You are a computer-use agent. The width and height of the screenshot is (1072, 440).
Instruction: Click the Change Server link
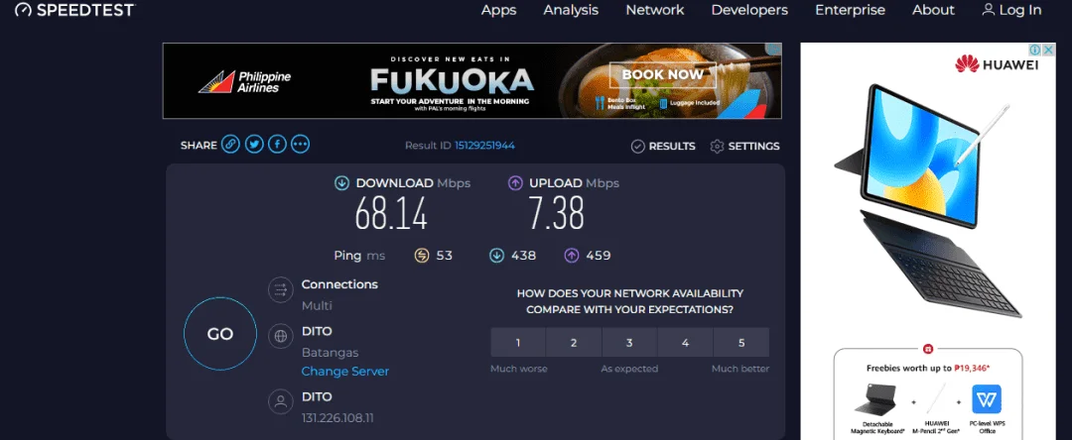[x=345, y=372]
